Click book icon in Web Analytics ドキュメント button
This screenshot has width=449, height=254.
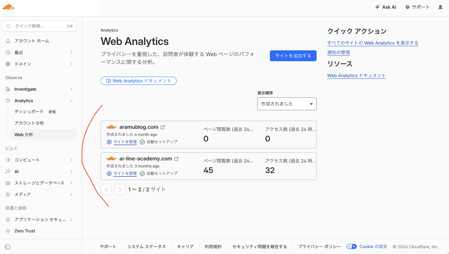pos(108,81)
